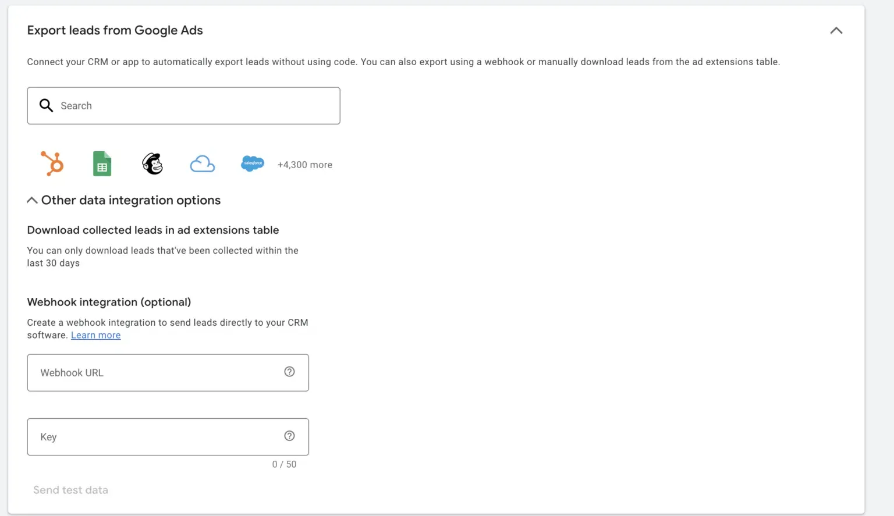Screen dimensions: 894x516
Task: Show the +4,300 more integrations
Action: 305,165
